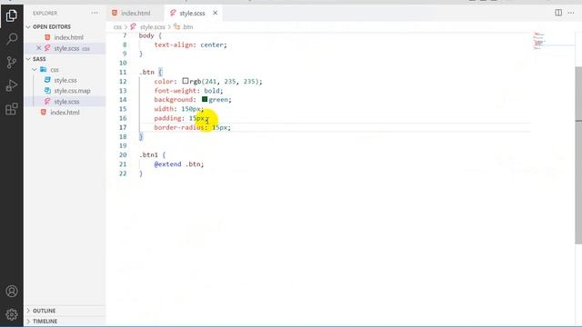The height and width of the screenshot is (327, 582).
Task: Place cursor on '@extend .btn;' line
Action: click(x=179, y=164)
